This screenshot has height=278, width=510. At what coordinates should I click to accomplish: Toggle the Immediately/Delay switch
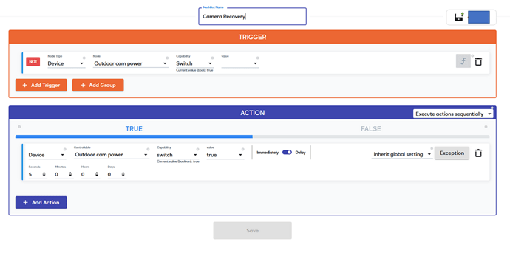(287, 153)
